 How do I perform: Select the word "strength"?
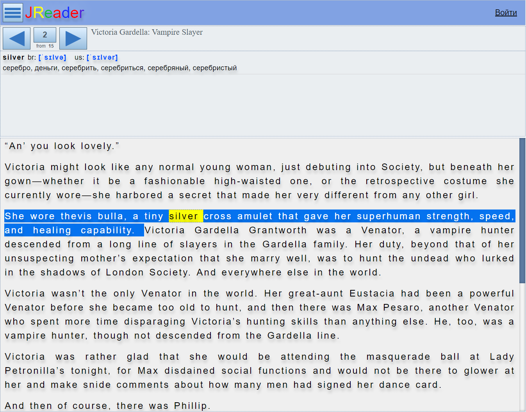(448, 216)
